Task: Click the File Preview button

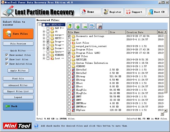Action: [x=18, y=44]
